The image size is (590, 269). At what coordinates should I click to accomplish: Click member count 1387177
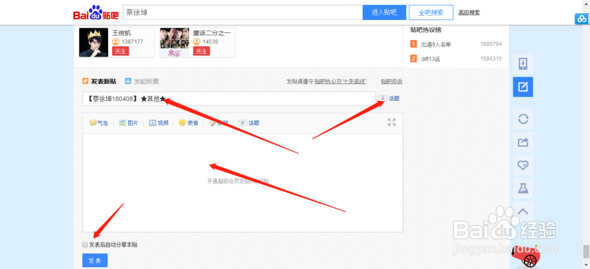pyautogui.click(x=132, y=42)
